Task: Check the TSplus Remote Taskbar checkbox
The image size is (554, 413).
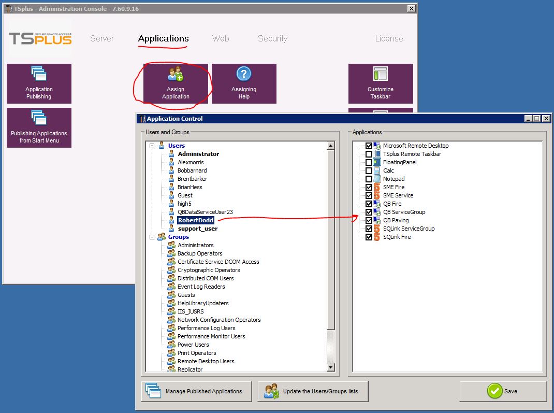Action: (x=369, y=154)
